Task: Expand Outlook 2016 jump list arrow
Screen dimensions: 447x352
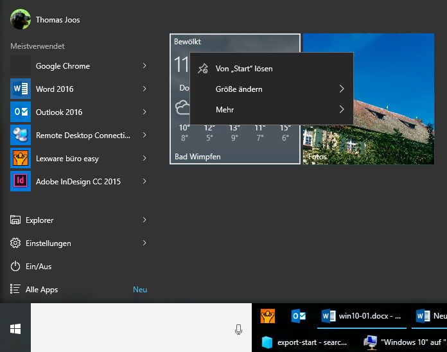Action: point(145,112)
